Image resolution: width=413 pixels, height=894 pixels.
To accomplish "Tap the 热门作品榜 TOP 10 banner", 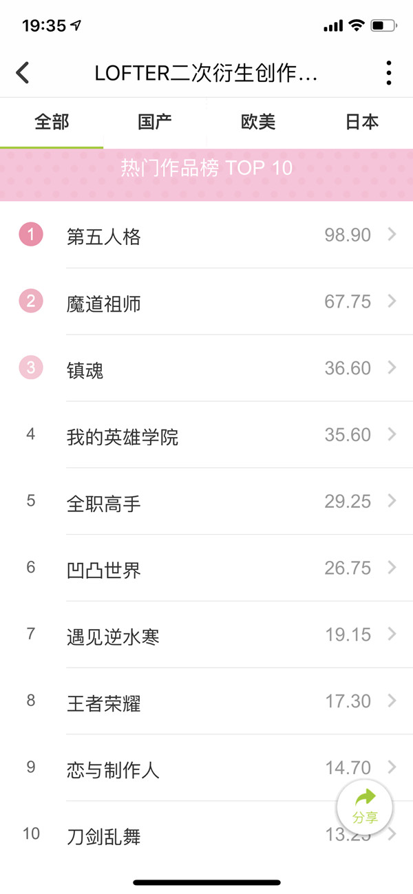I will [x=206, y=168].
